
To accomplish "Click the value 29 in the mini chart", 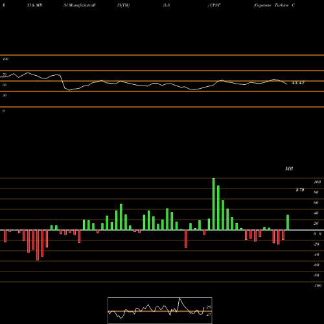I will (209, 307).
